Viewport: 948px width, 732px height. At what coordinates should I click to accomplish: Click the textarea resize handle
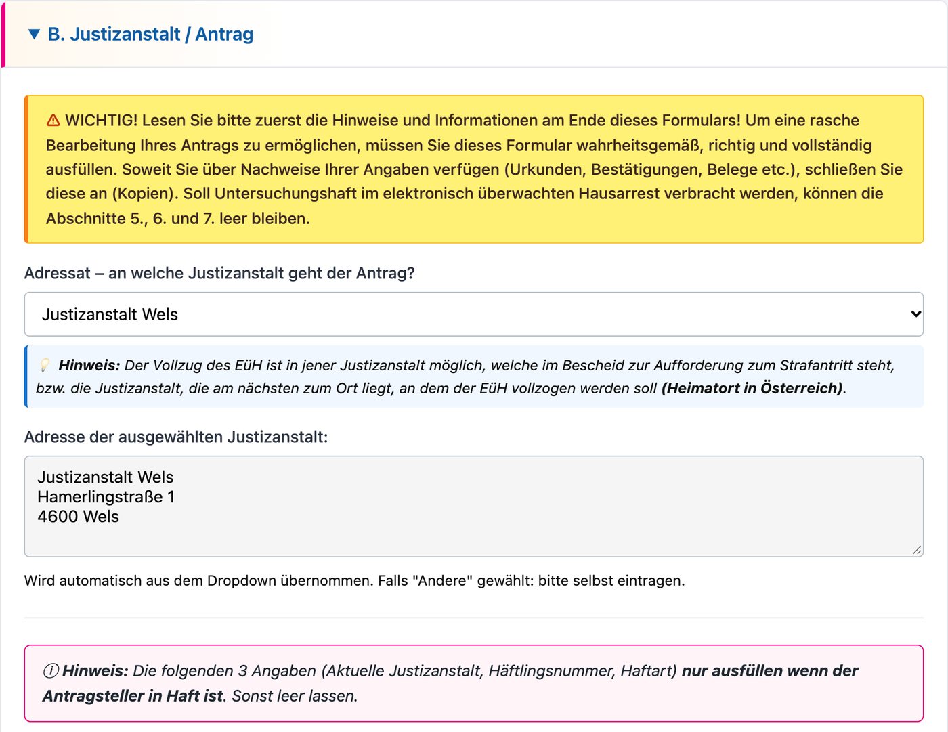click(x=916, y=550)
